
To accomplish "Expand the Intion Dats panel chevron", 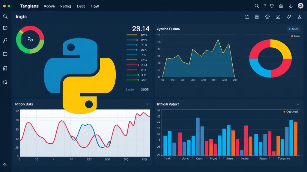I will (x=147, y=104).
